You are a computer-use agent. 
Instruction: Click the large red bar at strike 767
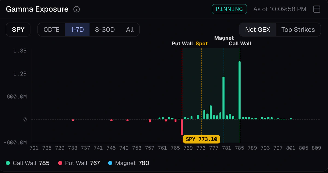(182, 127)
